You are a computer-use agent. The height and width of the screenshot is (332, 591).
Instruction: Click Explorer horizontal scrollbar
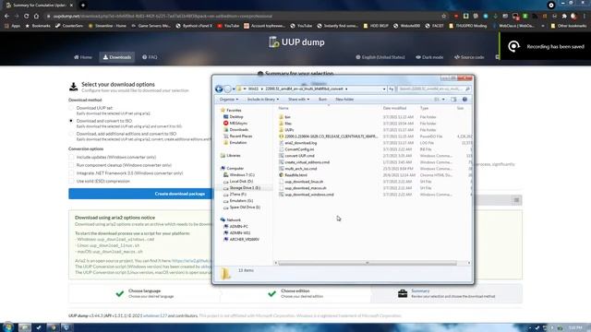point(368,263)
